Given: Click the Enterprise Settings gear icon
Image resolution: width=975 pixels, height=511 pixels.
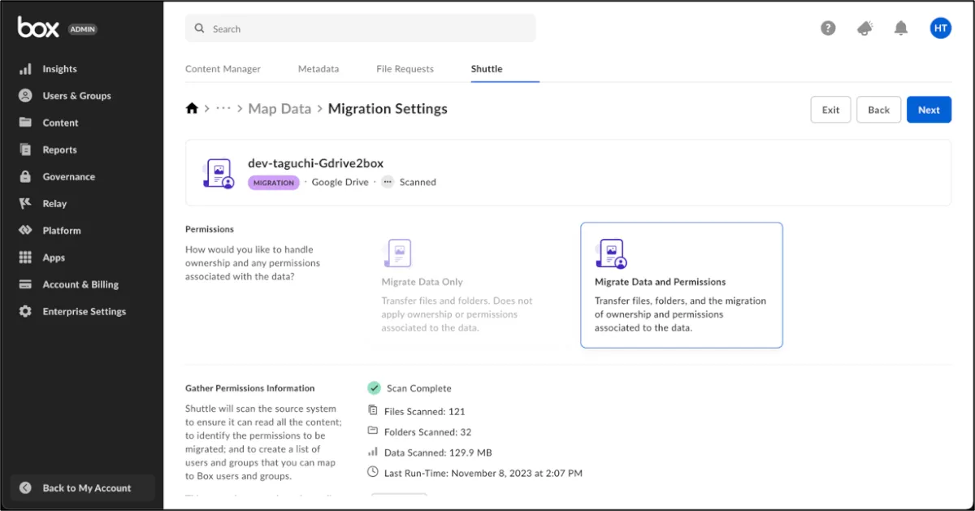Looking at the screenshot, I should [x=25, y=311].
